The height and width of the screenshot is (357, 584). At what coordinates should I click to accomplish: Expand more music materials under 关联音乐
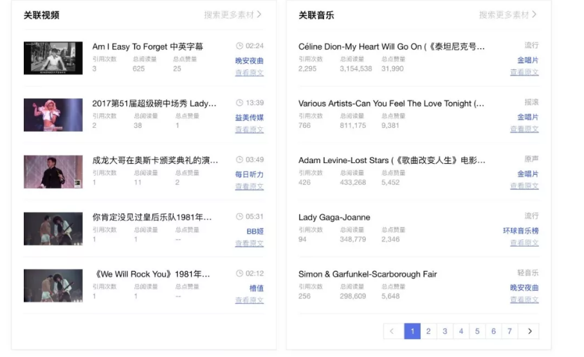point(507,15)
